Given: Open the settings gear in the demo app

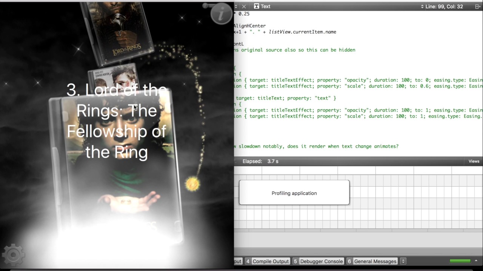Looking at the screenshot, I should (13, 255).
